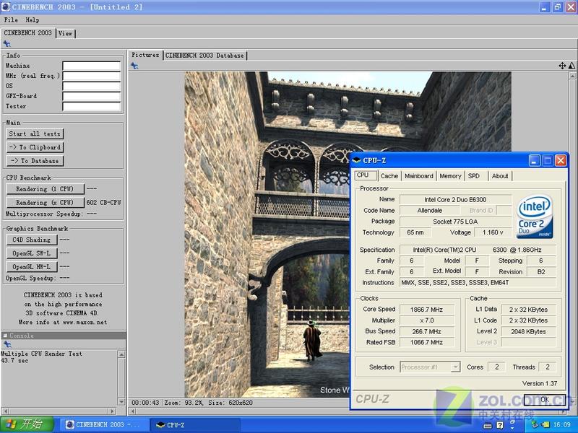Viewport: 578px width, 433px height.
Task: Click the To Database button
Action: 35,161
